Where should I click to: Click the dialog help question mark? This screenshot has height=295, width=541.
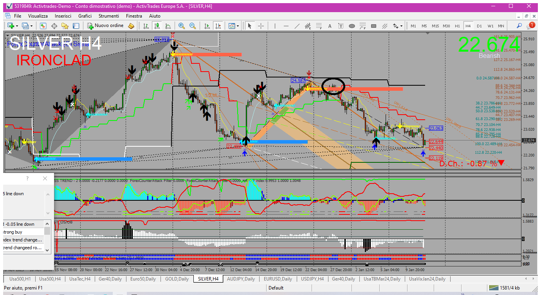pyautogui.click(x=27, y=178)
